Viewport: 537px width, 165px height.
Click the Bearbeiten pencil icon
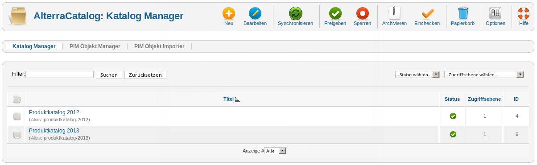(x=255, y=13)
